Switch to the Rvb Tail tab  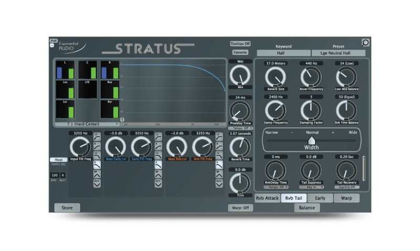click(x=293, y=198)
